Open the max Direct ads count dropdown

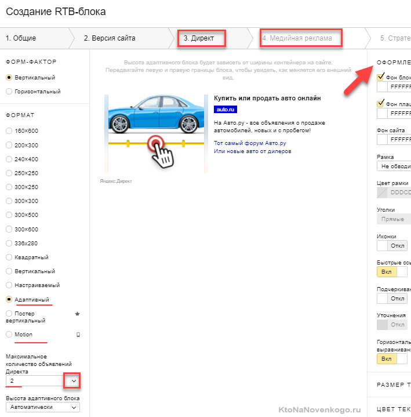pos(43,381)
